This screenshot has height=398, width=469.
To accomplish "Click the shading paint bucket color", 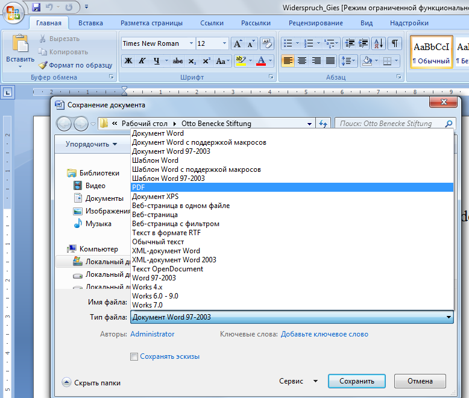I will [x=367, y=61].
